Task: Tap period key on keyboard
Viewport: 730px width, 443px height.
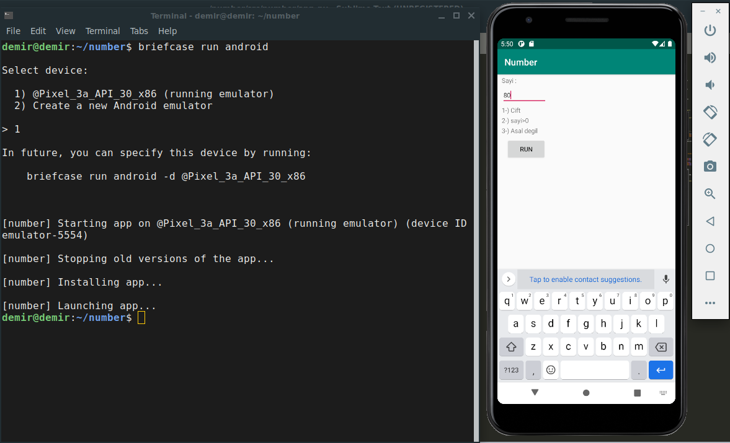Action: click(x=639, y=370)
